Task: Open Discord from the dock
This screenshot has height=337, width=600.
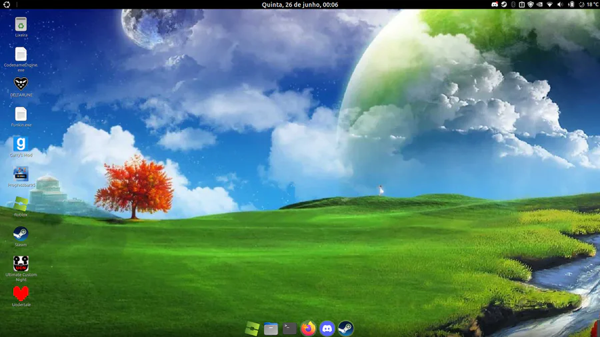Action: (x=327, y=328)
